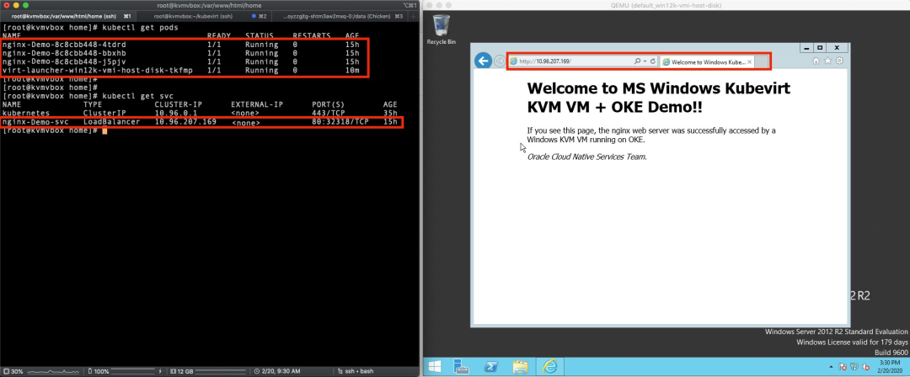Minimize the terminal window yellow button
The height and width of the screenshot is (377, 910).
click(x=16, y=5)
